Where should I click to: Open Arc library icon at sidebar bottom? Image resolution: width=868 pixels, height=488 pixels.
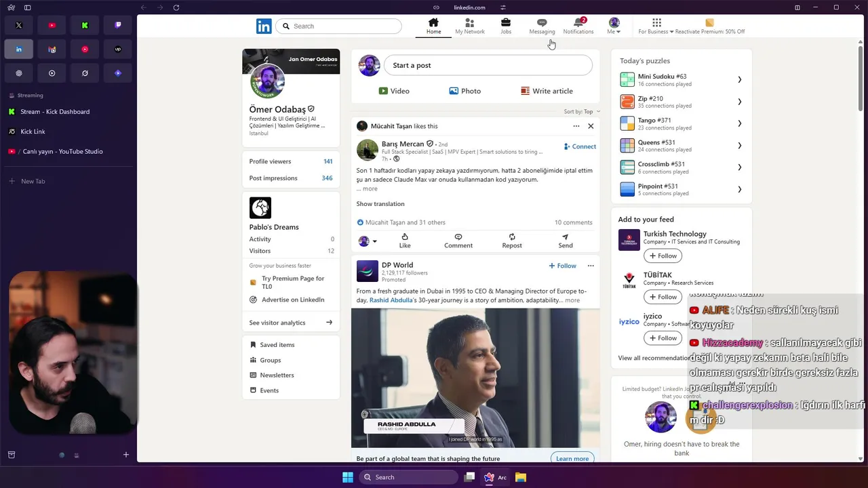[12, 455]
